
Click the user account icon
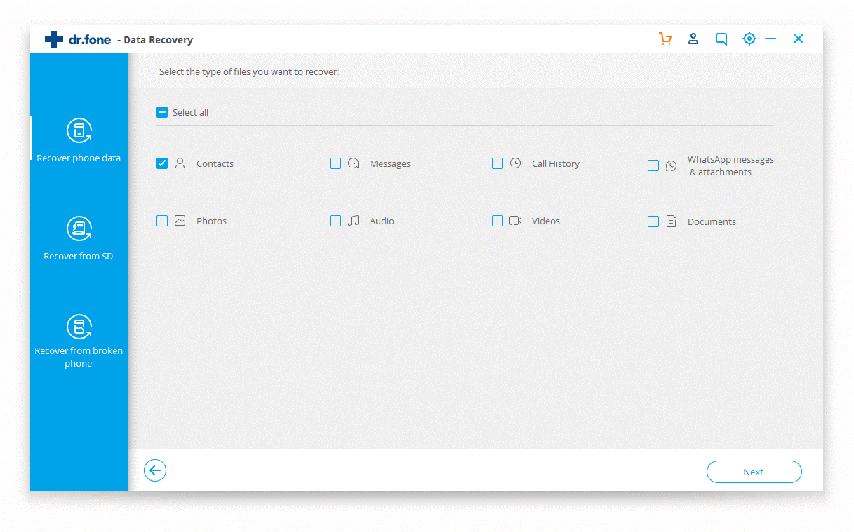(693, 39)
